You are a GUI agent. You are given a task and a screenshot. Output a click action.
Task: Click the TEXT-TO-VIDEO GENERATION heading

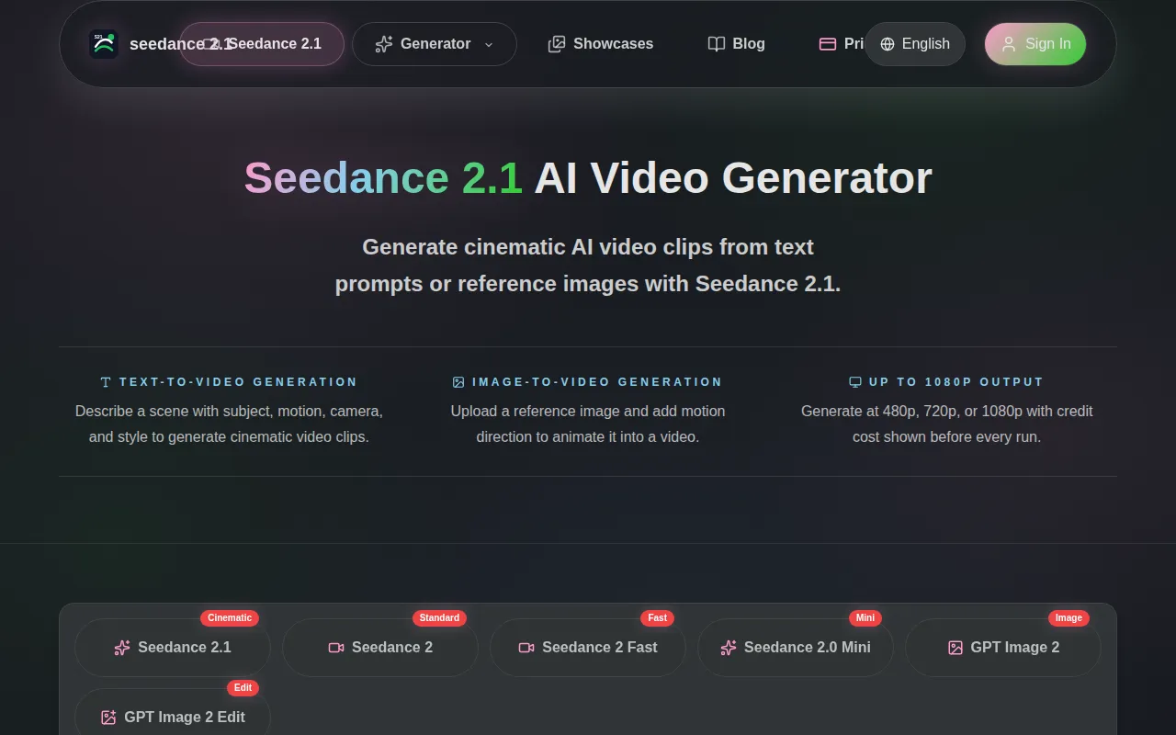[238, 382]
